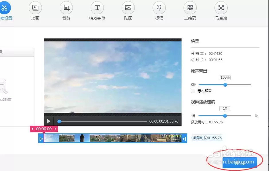269x171 pixels.
Task: Click the 原声音量 volume slider handle
Action: click(225, 85)
